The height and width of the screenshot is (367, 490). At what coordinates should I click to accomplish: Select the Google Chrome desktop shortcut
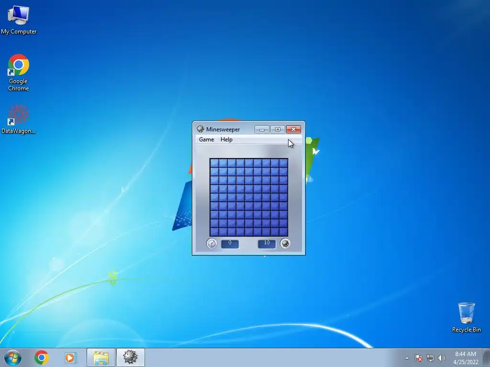[x=19, y=73]
